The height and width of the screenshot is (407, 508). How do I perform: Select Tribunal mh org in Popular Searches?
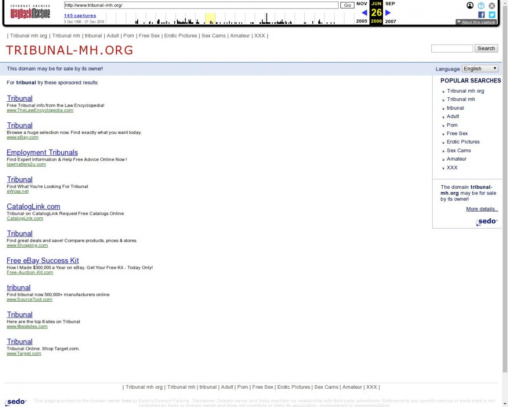[465, 91]
